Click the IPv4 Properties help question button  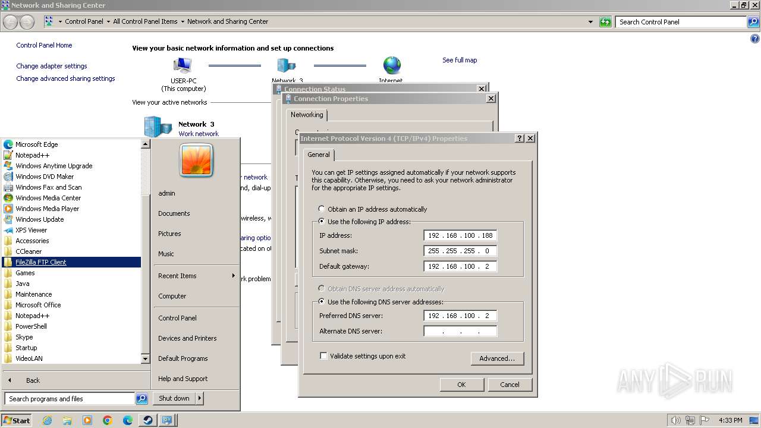(x=520, y=138)
